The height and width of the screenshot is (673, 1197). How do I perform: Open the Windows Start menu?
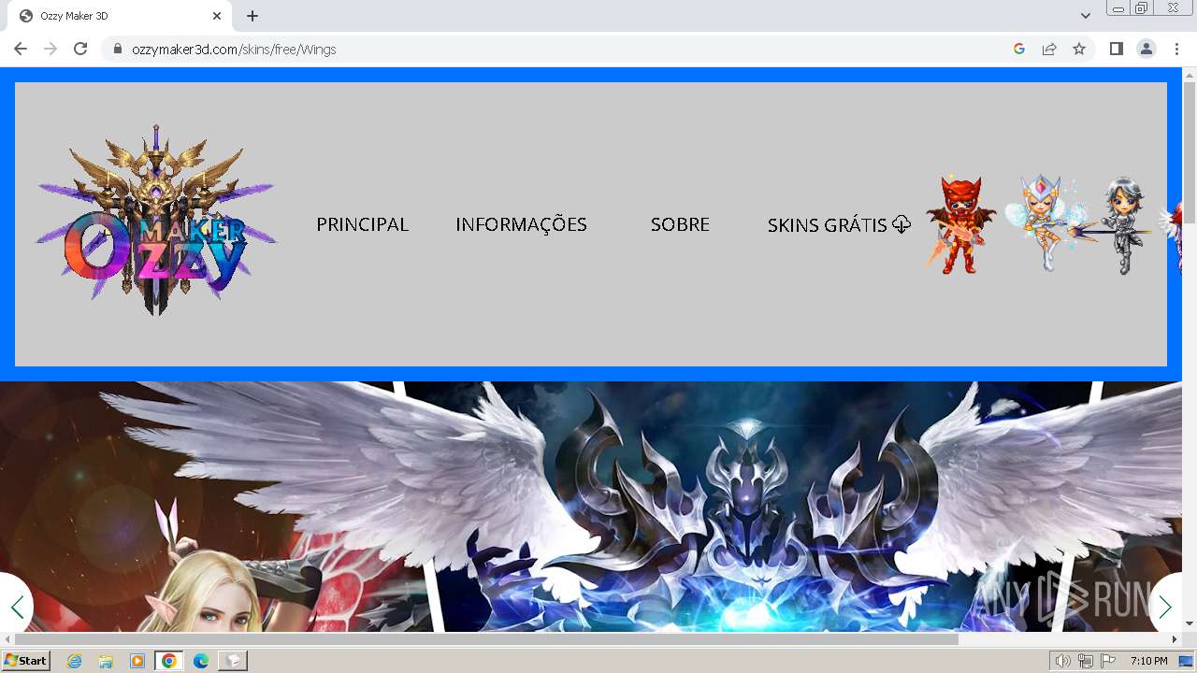coord(26,661)
